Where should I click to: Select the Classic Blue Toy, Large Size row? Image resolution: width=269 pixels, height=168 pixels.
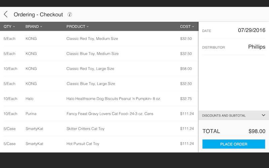coord(99,84)
